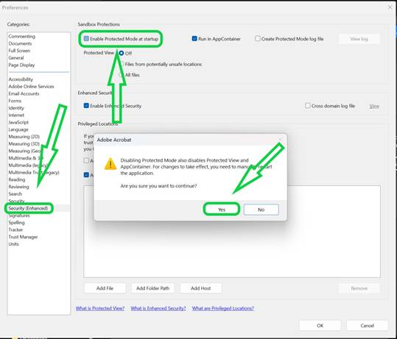Open the Trust Manager category
397x339 pixels.
pyautogui.click(x=23, y=237)
